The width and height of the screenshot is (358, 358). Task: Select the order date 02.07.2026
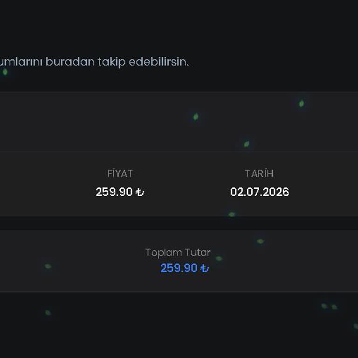(260, 192)
